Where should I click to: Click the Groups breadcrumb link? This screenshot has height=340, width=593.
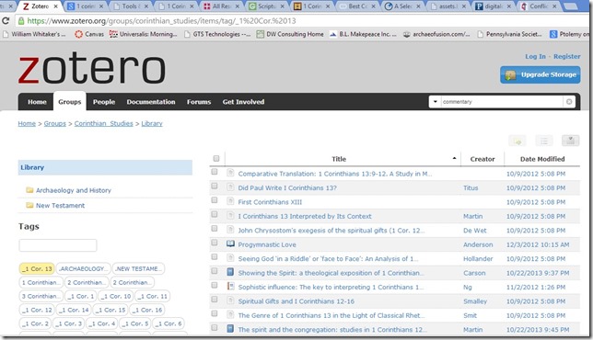coord(55,123)
